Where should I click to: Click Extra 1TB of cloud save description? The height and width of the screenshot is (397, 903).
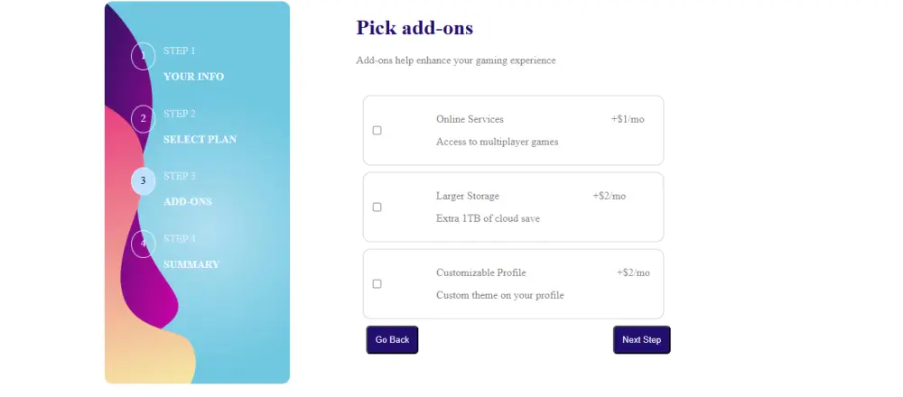(x=488, y=218)
